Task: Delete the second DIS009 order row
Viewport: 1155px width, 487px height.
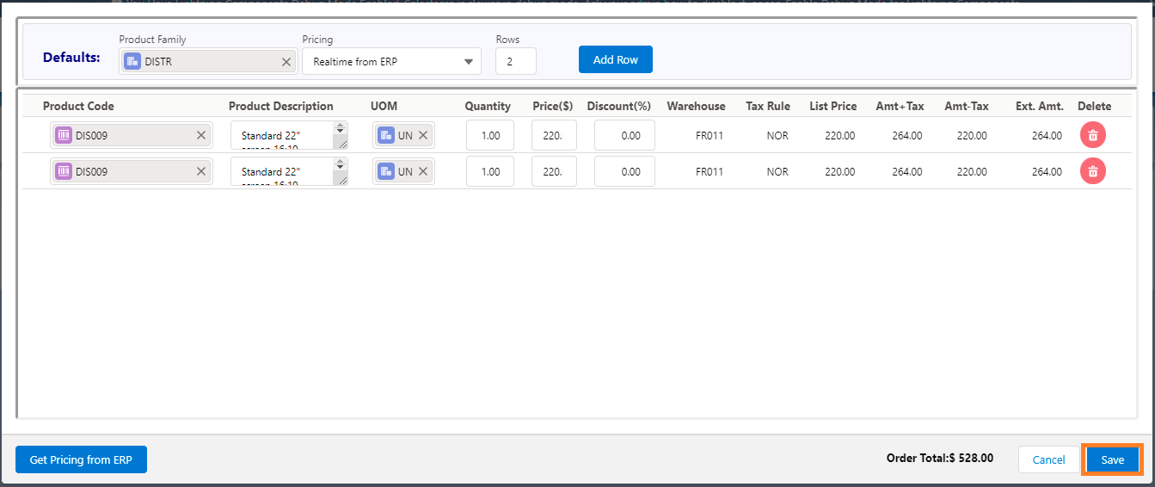Action: tap(1092, 171)
